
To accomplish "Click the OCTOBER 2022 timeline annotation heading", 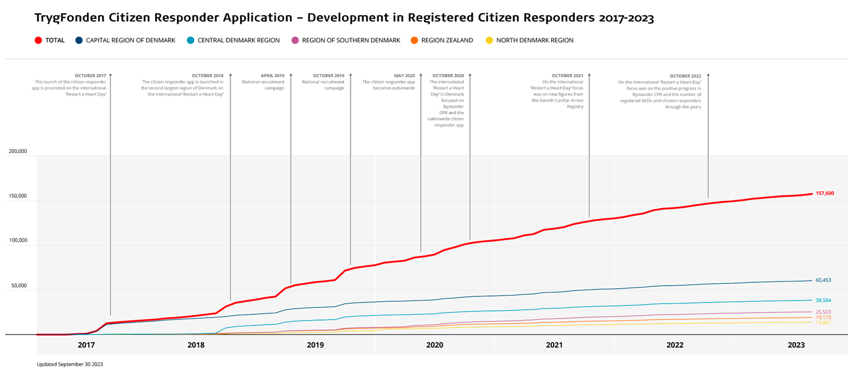I will pos(685,76).
